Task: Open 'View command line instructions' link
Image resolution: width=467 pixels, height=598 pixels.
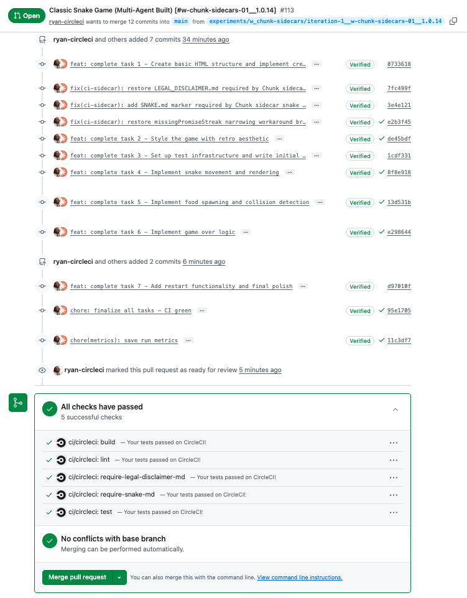Action: tap(300, 577)
